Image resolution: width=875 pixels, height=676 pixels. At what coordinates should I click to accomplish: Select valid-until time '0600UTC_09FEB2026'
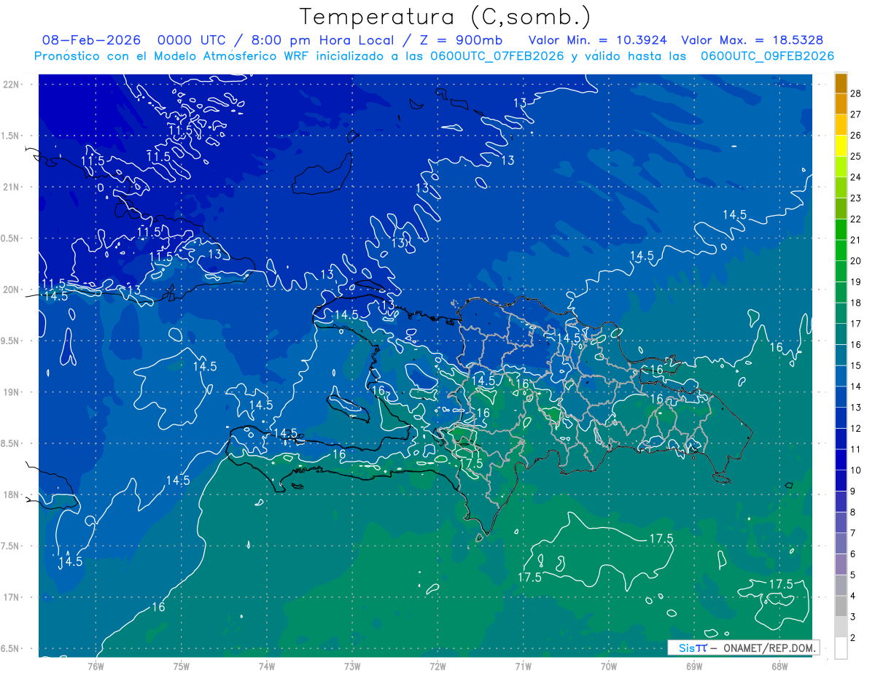click(767, 56)
